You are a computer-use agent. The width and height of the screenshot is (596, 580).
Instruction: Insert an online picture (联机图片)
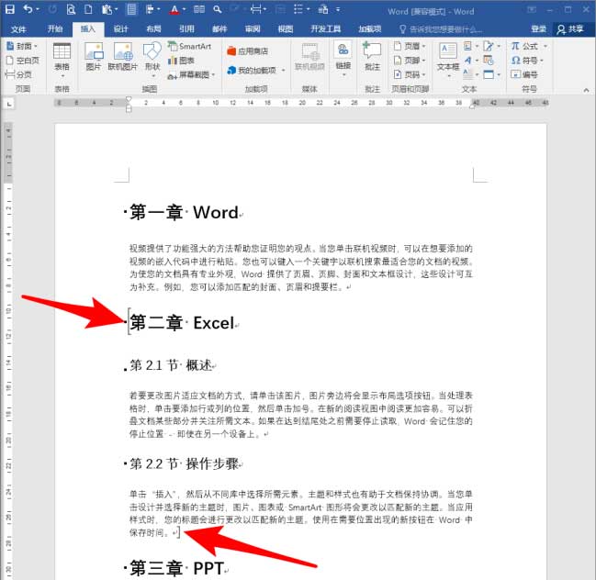pyautogui.click(x=122, y=57)
